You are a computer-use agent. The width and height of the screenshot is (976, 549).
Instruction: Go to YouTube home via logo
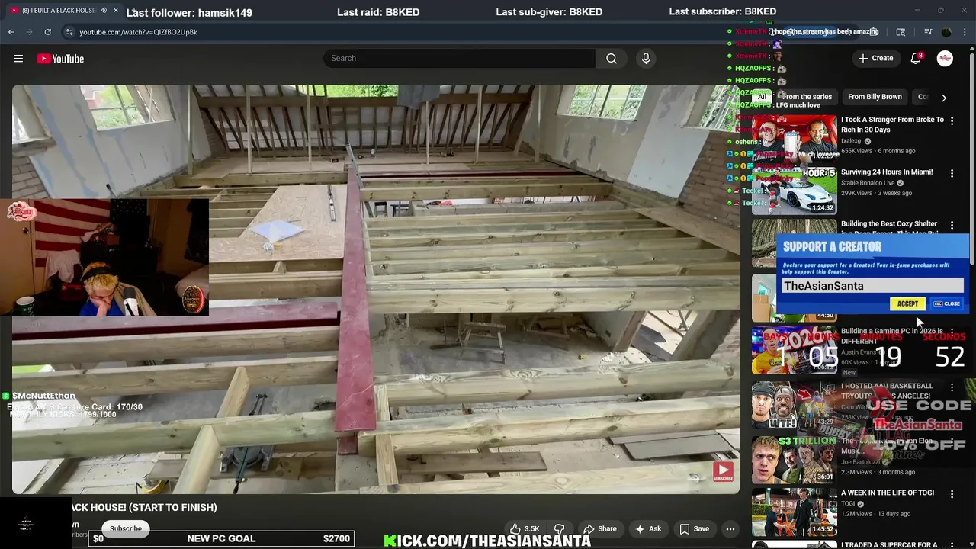point(60,59)
